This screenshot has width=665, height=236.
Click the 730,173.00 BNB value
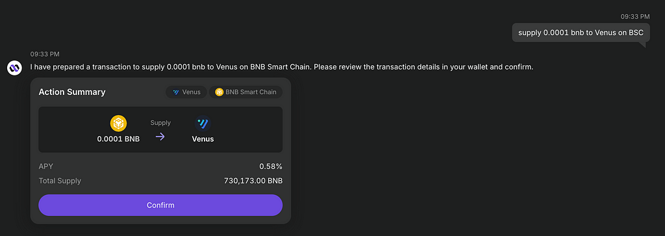[x=253, y=181]
